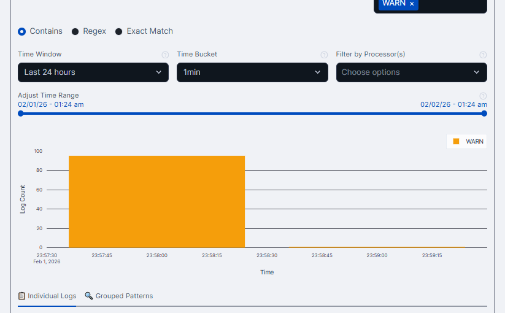Choose the Exact Match radio option

pyautogui.click(x=119, y=31)
